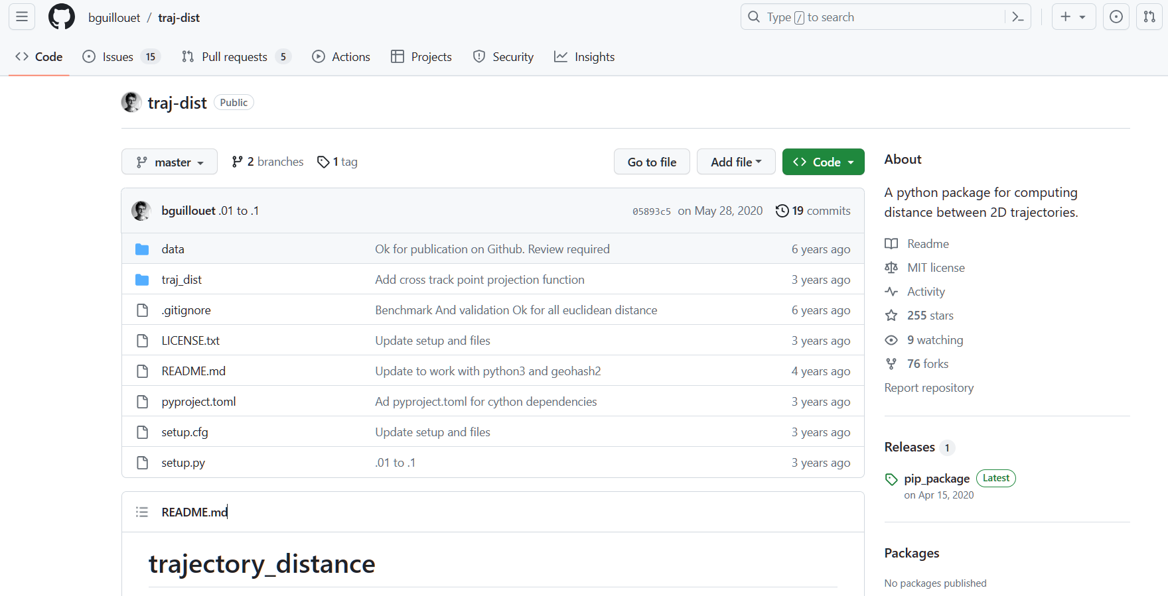Open the Add file dropdown
The image size is (1168, 596).
click(735, 162)
